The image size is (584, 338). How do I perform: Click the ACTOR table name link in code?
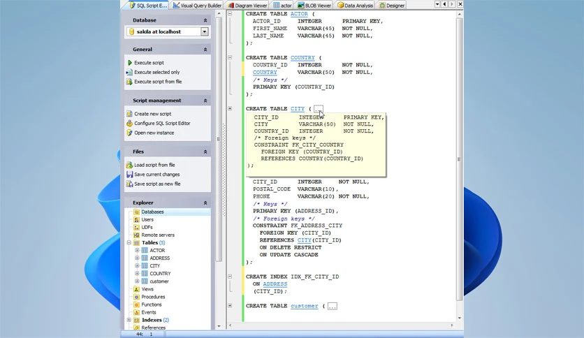(299, 14)
